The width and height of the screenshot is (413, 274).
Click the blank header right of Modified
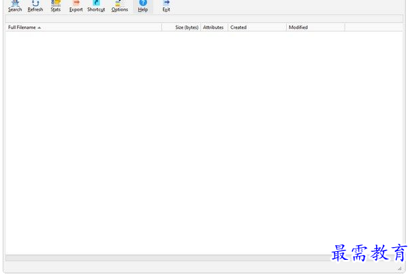click(374, 28)
